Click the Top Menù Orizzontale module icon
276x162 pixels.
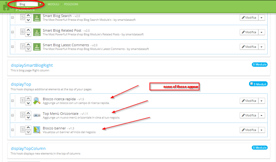click(37, 115)
